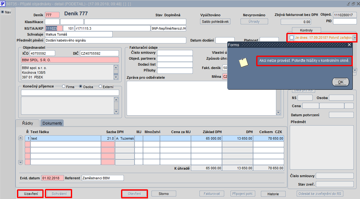The width and height of the screenshot is (360, 199).
Task: Click the IČO field 40755592
Action: [42, 53]
